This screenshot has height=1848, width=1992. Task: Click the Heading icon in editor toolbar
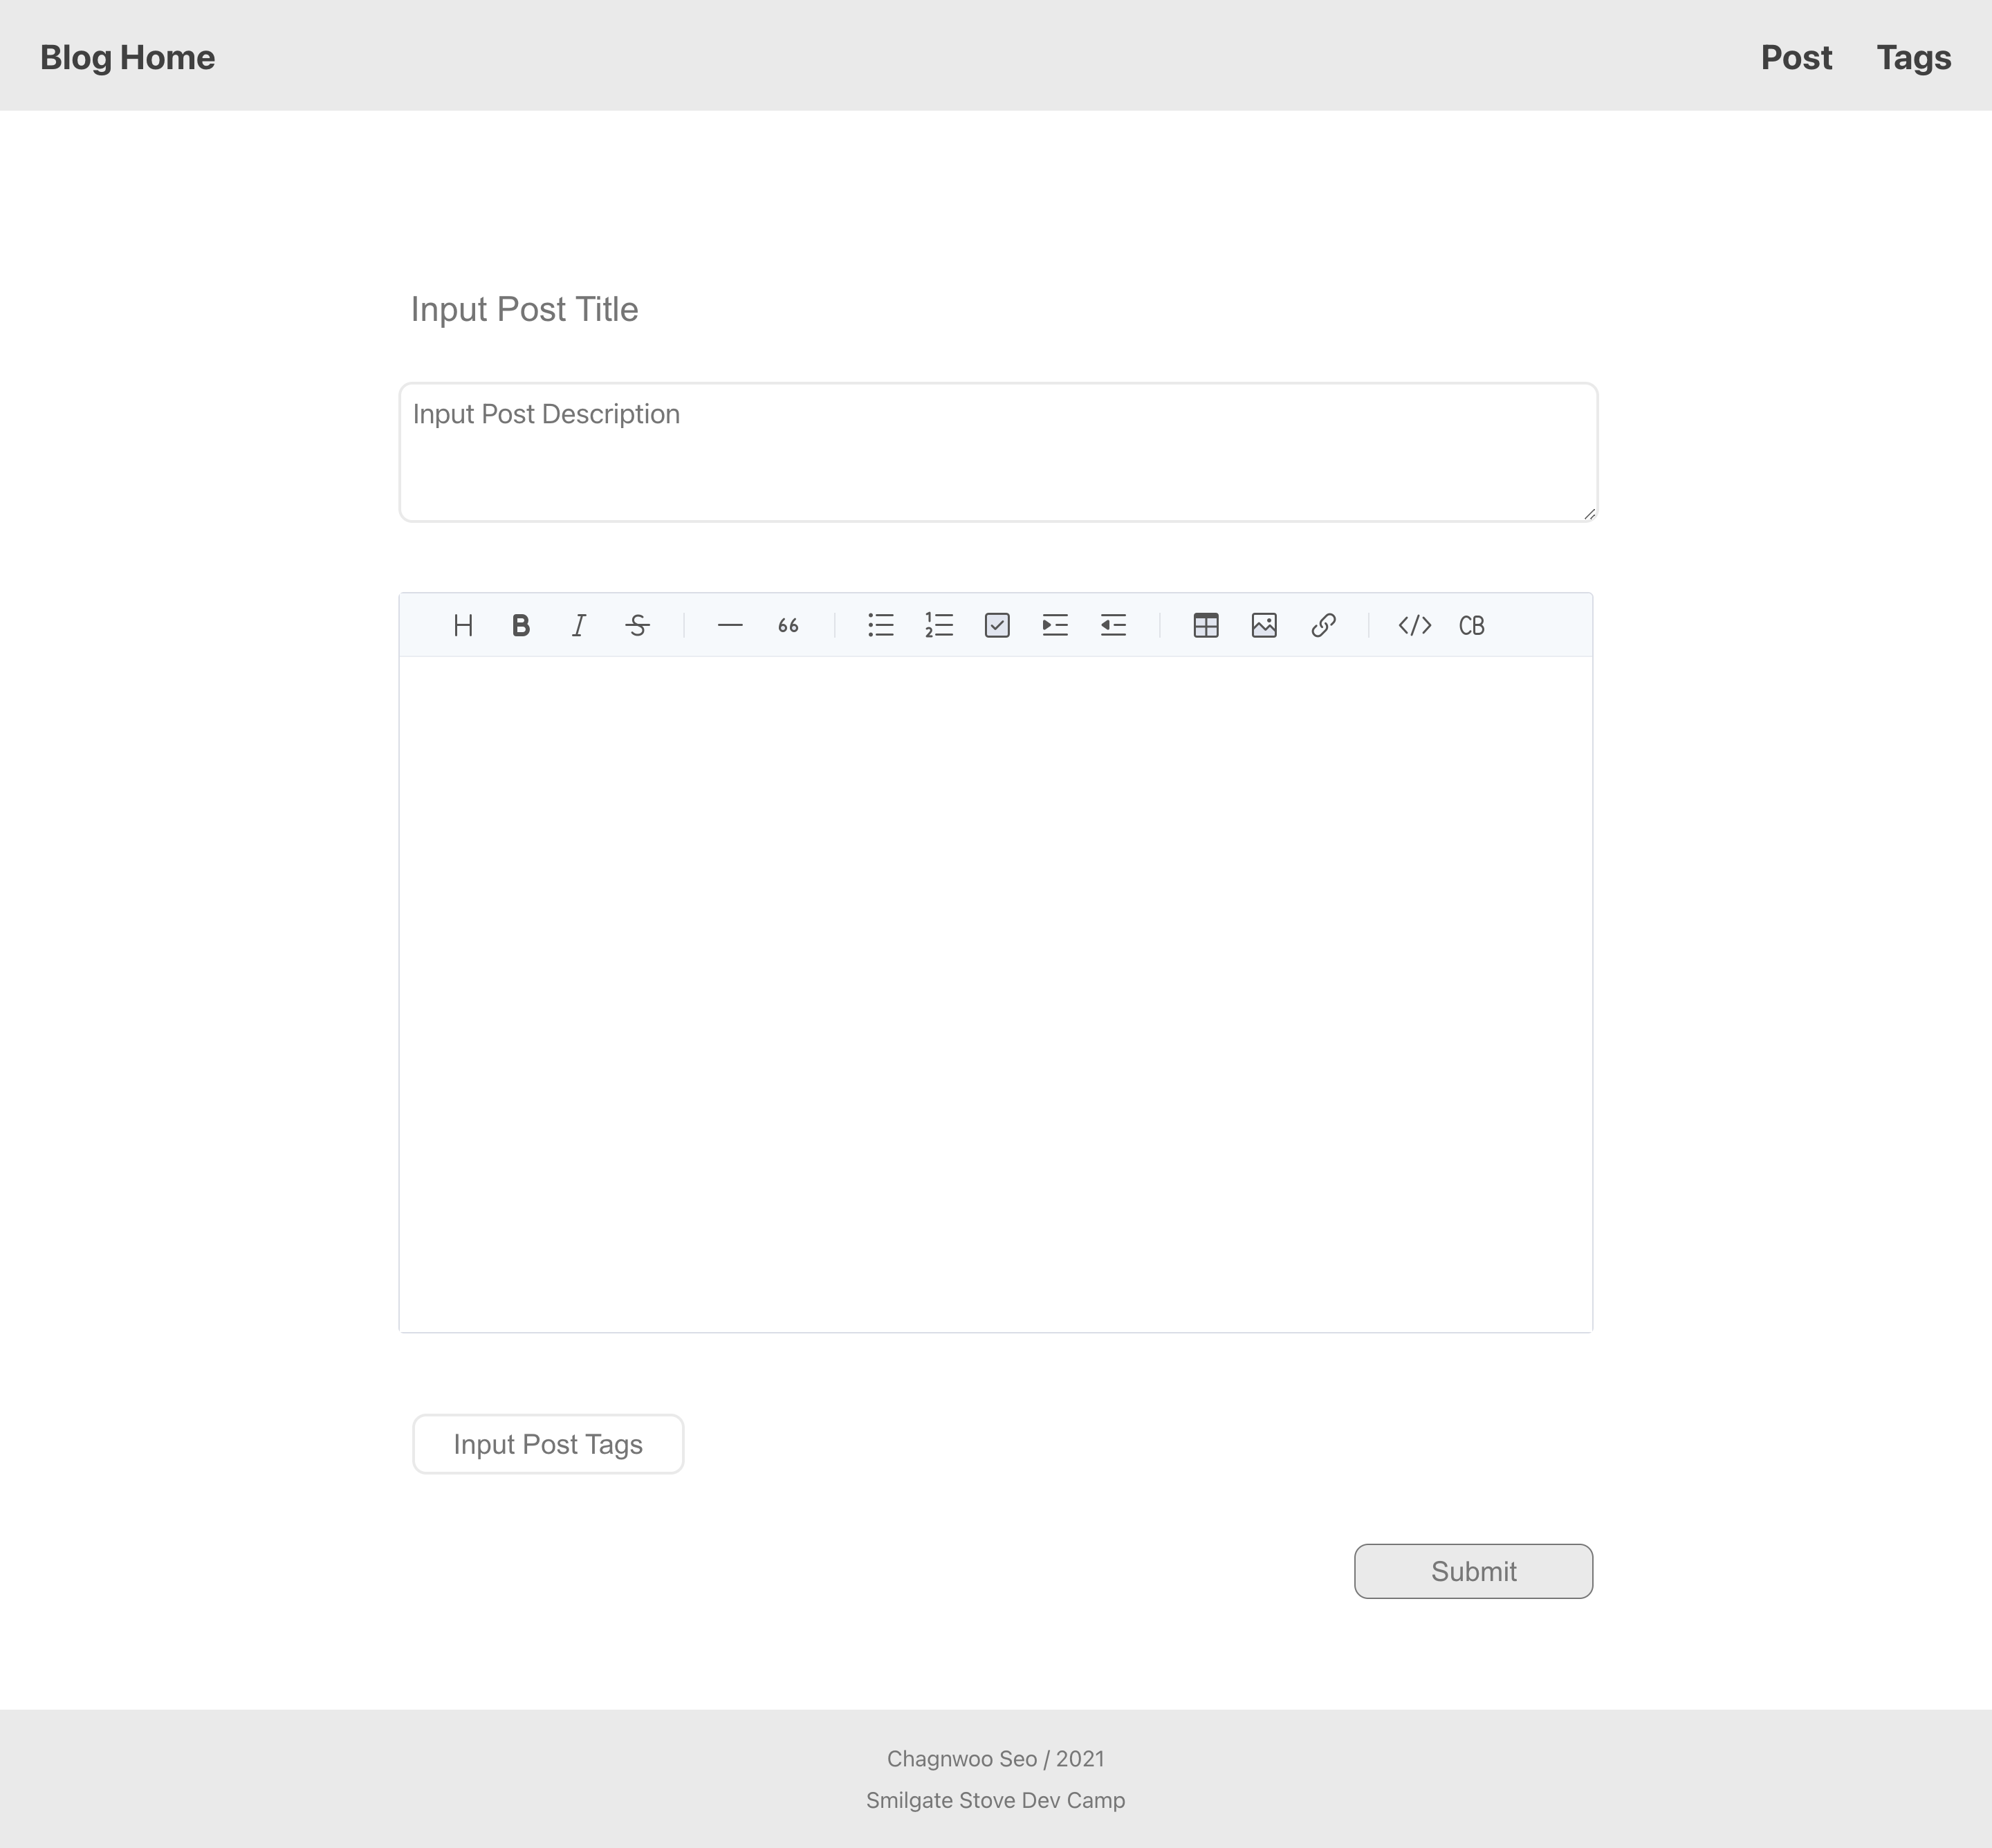[463, 626]
